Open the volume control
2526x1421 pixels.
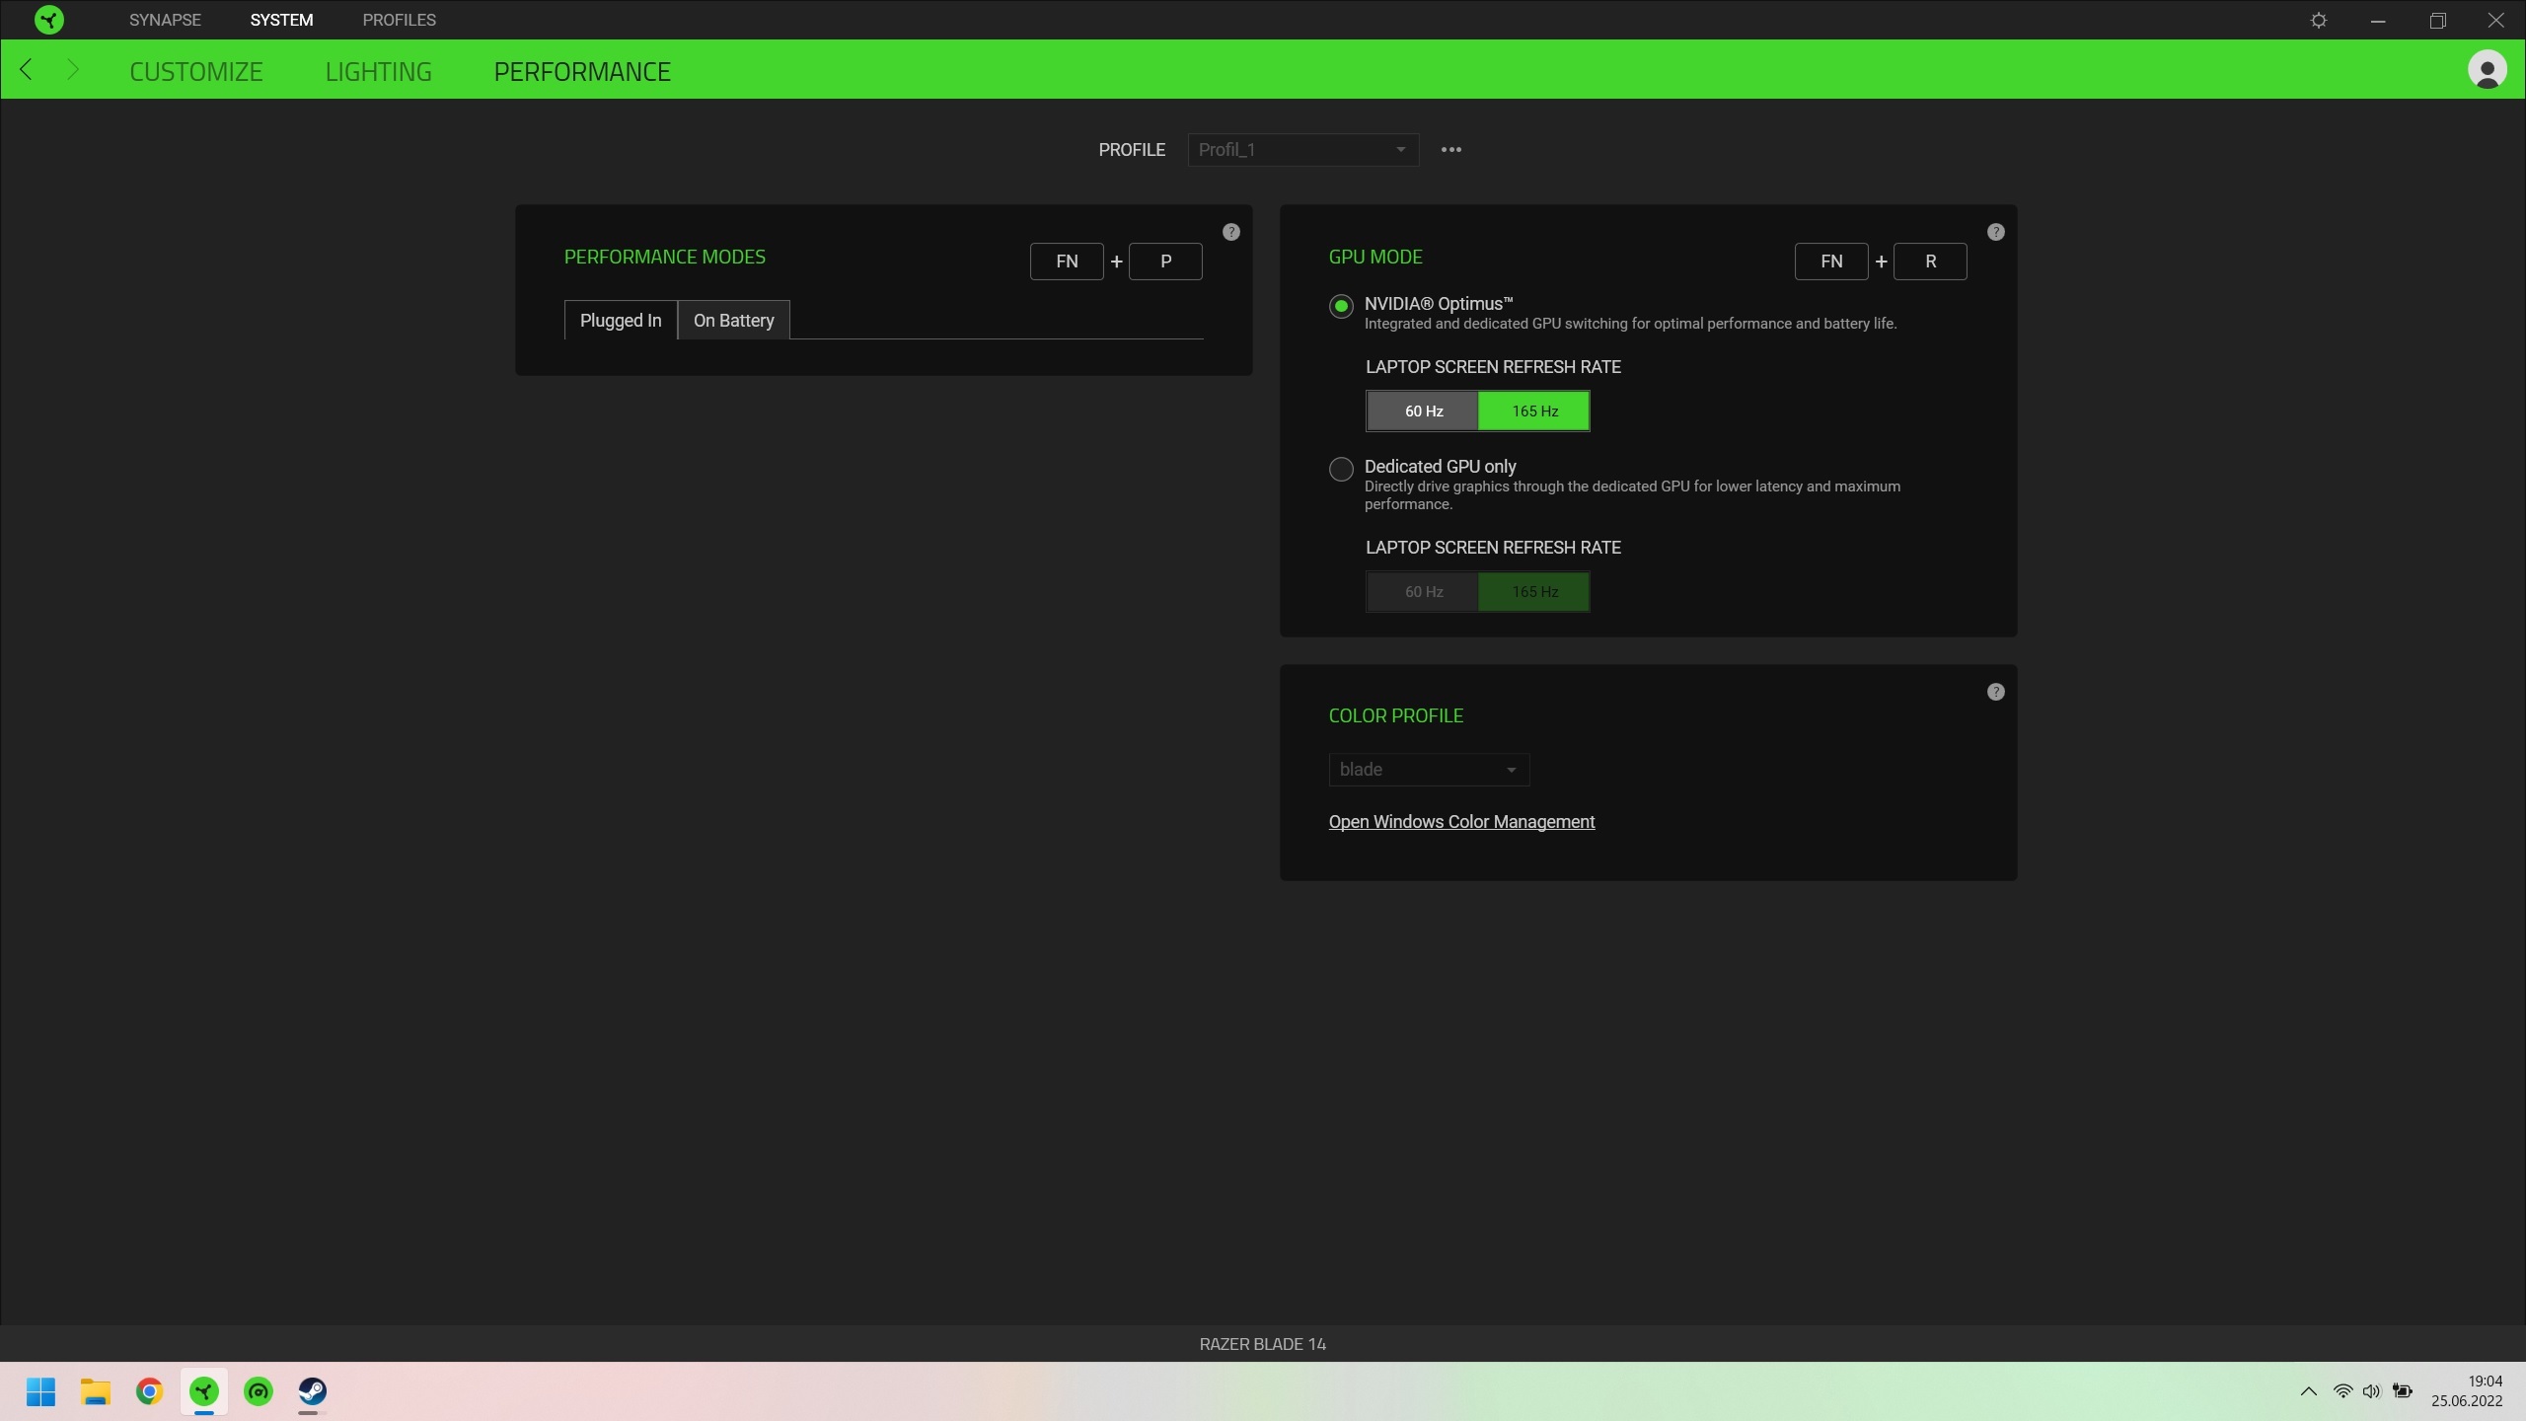pos(2371,1391)
